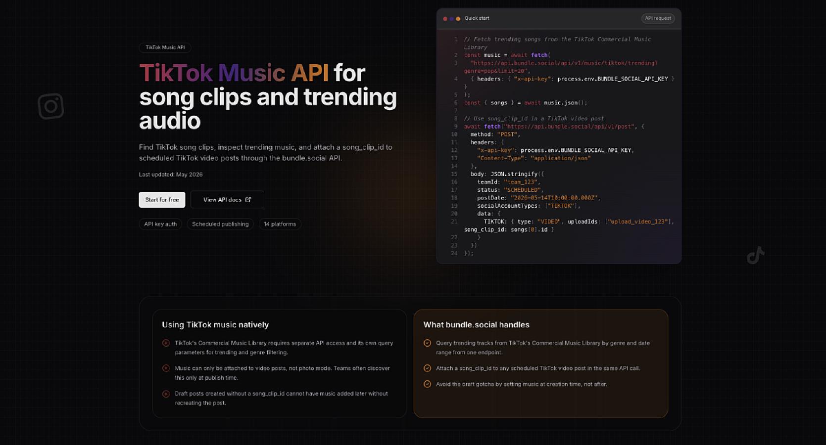826x445 pixels.
Task: Click the check icon beside 'Avoid the draft gotcha'
Action: click(x=427, y=384)
